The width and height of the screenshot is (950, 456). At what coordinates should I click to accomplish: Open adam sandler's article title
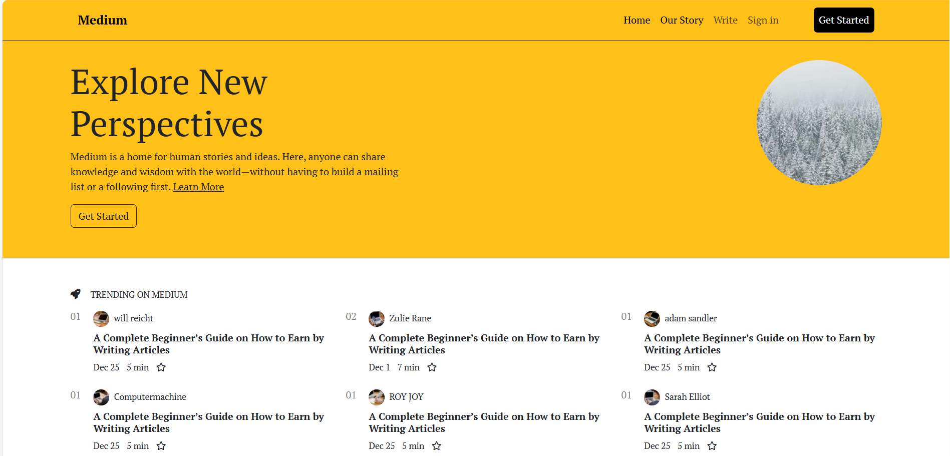(x=760, y=344)
